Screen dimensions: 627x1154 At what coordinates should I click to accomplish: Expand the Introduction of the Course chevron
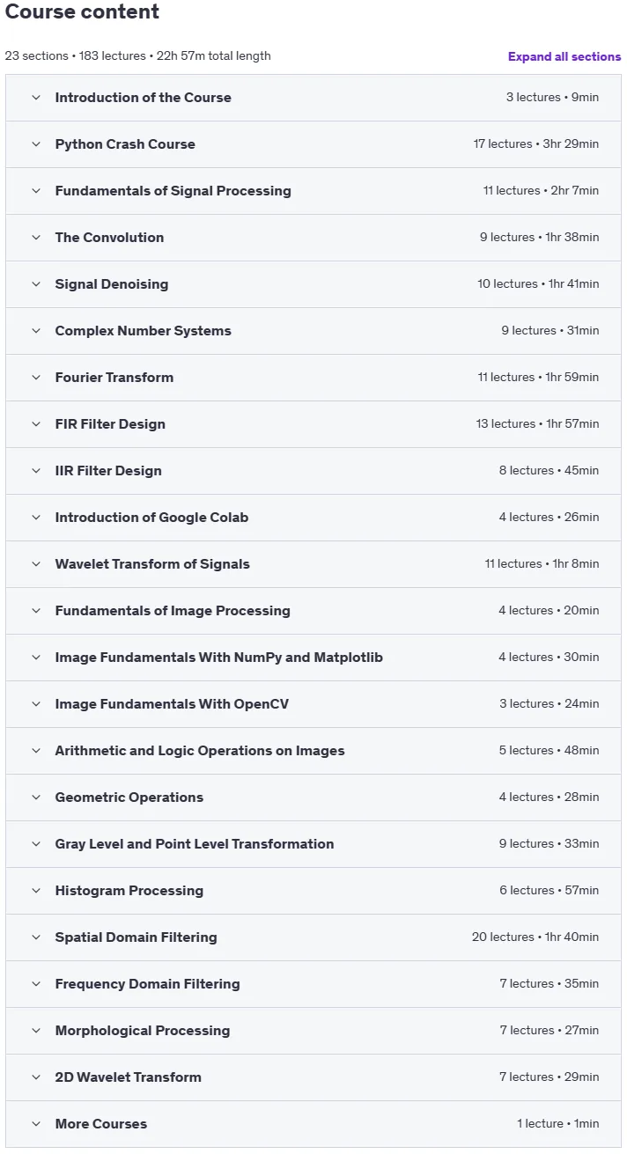point(36,98)
